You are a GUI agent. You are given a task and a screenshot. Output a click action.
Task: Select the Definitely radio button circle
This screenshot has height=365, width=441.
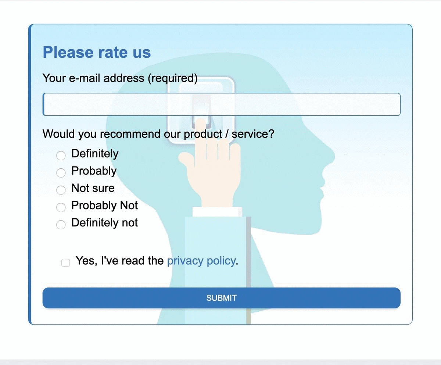[x=61, y=155]
